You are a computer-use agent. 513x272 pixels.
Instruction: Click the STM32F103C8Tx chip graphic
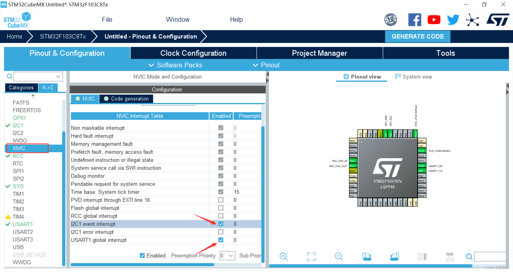pyautogui.click(x=387, y=168)
